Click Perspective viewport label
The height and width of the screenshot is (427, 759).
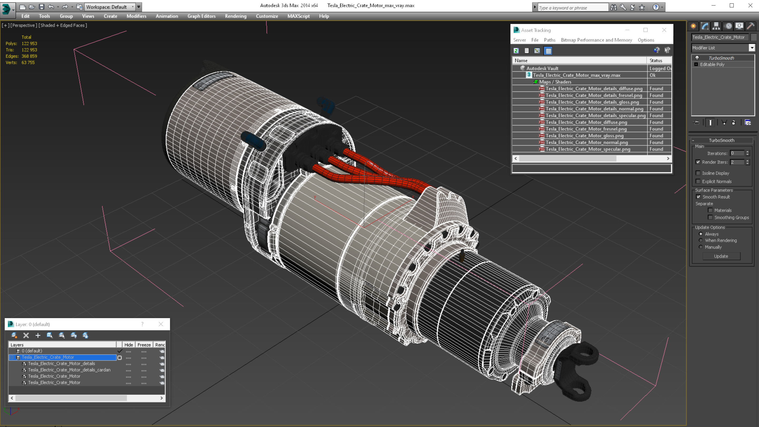click(x=23, y=25)
